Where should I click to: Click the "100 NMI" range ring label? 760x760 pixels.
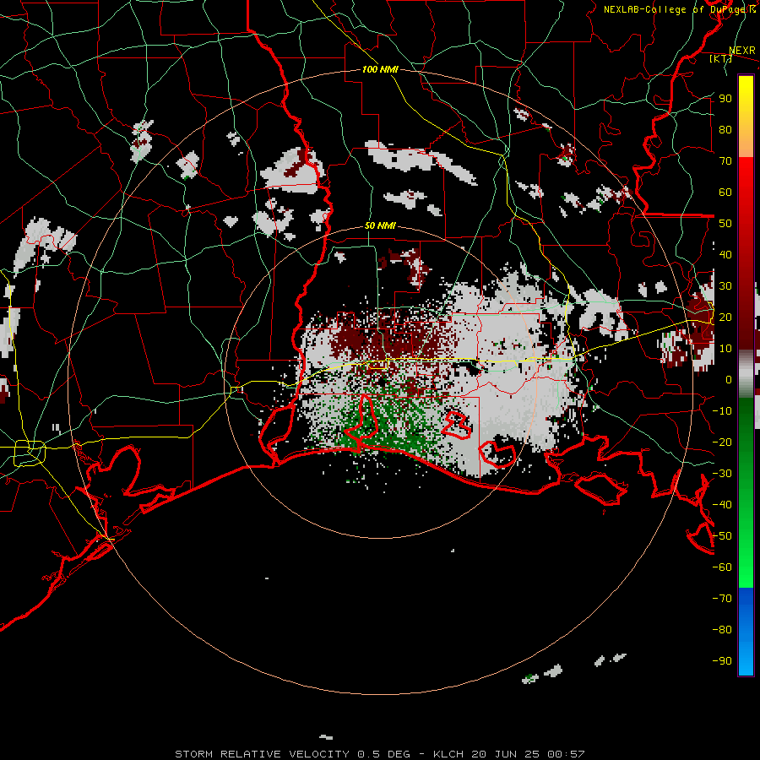click(380, 69)
